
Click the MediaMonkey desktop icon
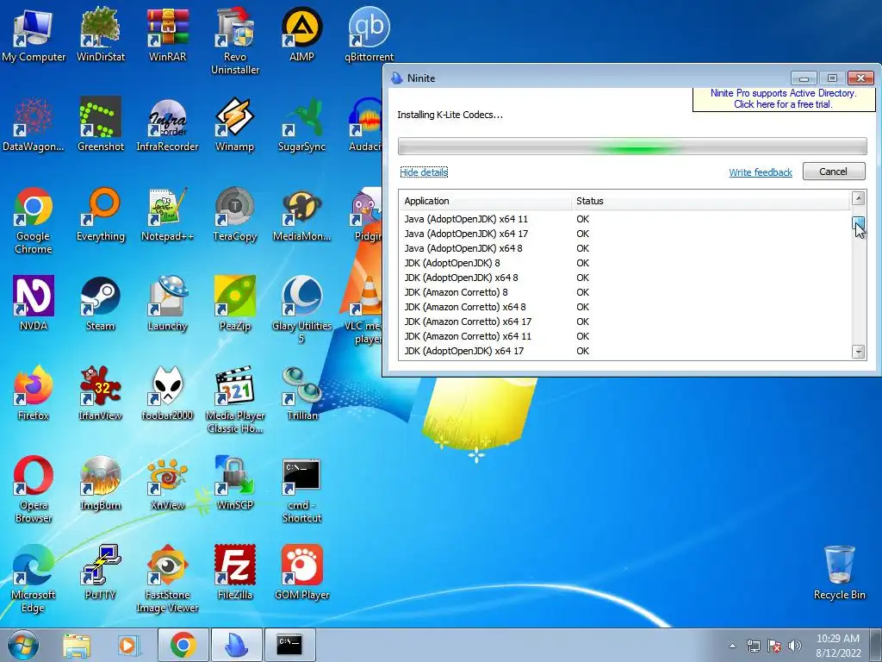coord(301,215)
